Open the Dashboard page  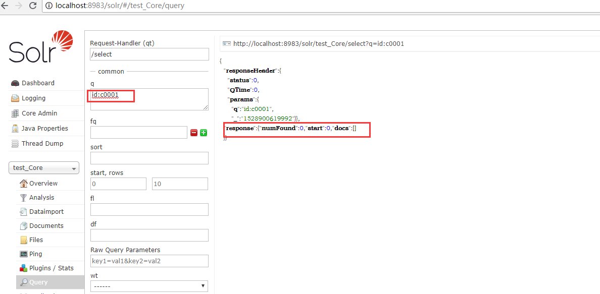38,83
